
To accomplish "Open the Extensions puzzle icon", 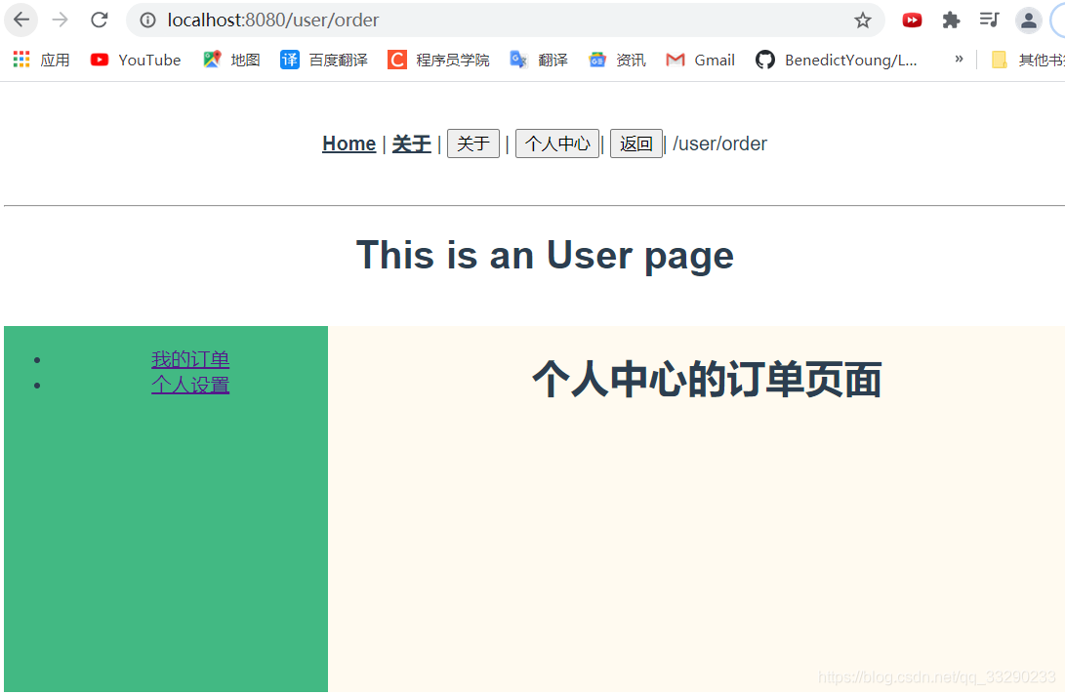I will (951, 20).
